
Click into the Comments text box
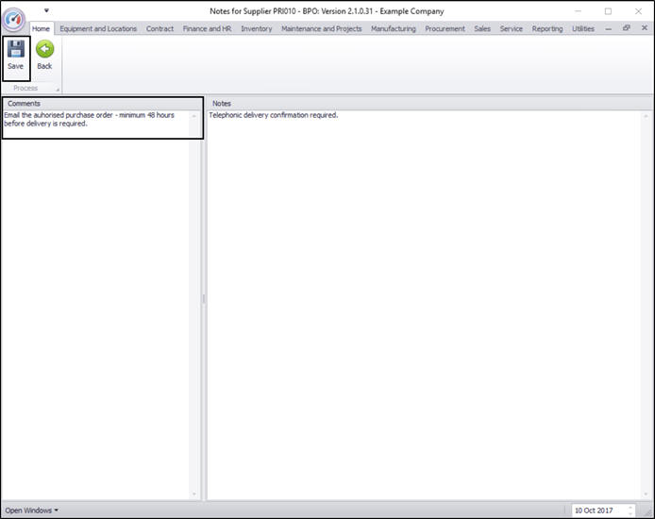tap(96, 124)
